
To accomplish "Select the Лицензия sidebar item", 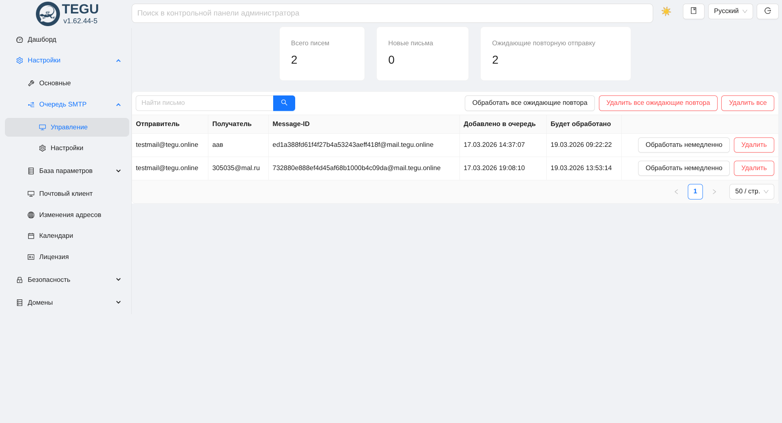I will (54, 257).
